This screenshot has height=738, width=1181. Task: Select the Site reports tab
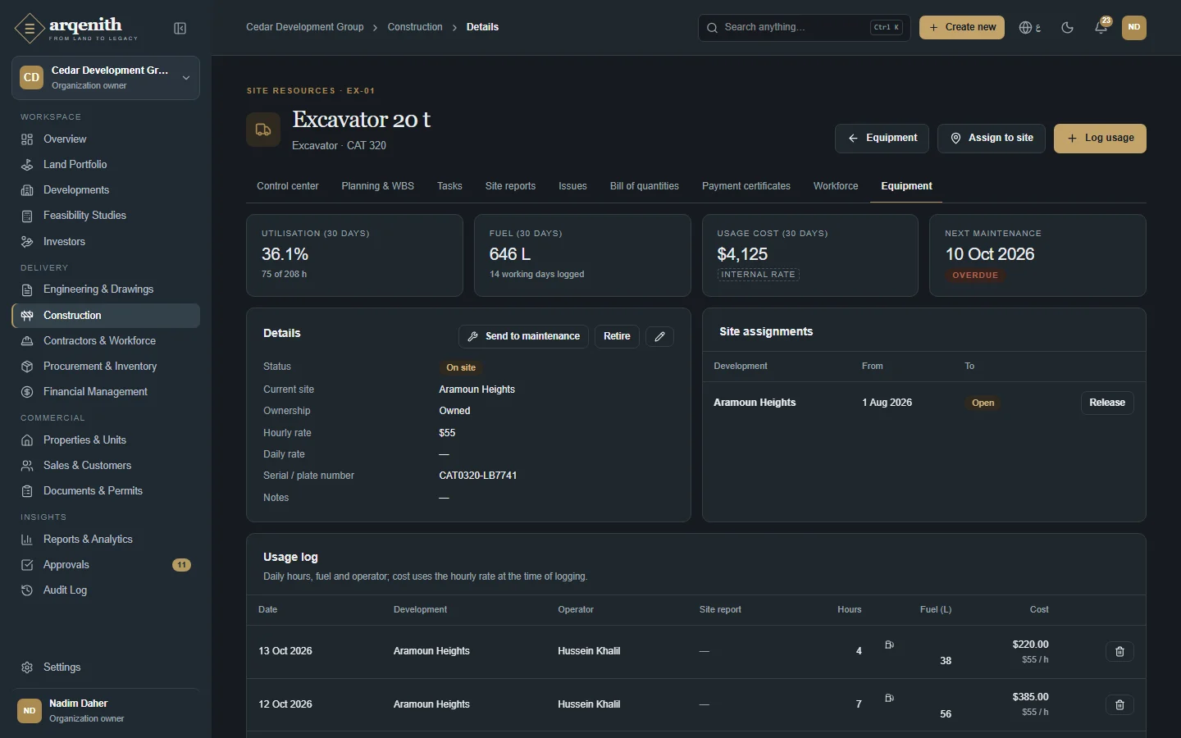(x=510, y=186)
